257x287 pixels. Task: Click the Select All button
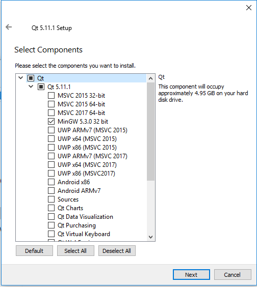pos(75,250)
